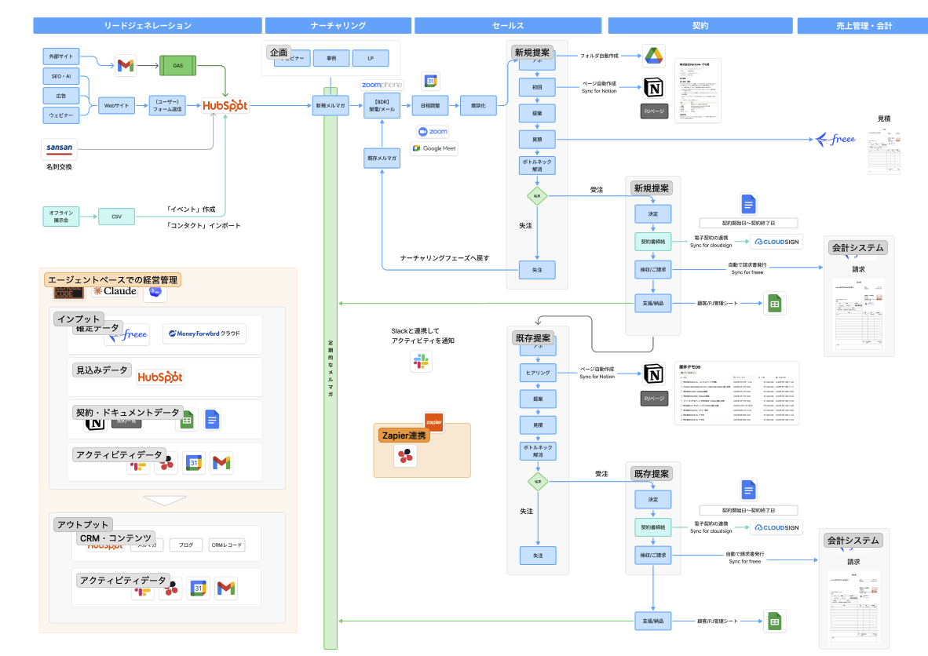928x656 pixels.
Task: Click the red icon inside the Zapier連携 box
Action: (405, 456)
